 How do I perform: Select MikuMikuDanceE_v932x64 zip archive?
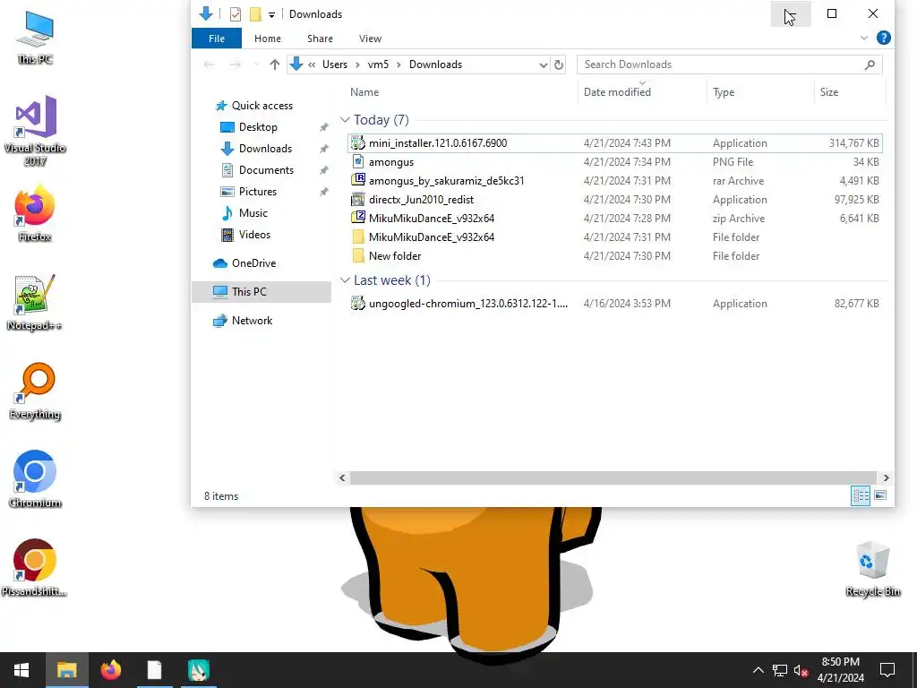[614, 219]
